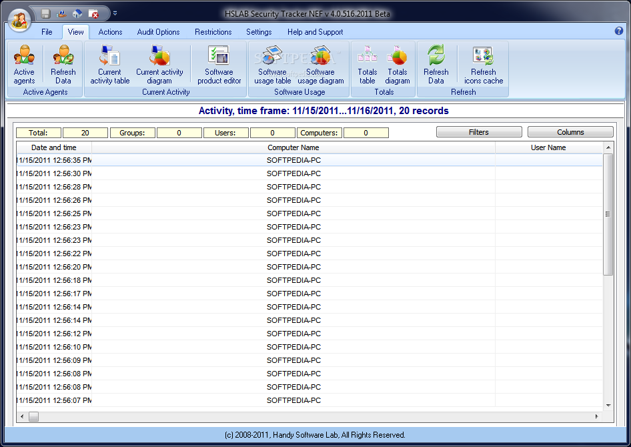631x447 pixels.
Task: Expand the quick access toolbar customize arrow
Action: (x=115, y=13)
